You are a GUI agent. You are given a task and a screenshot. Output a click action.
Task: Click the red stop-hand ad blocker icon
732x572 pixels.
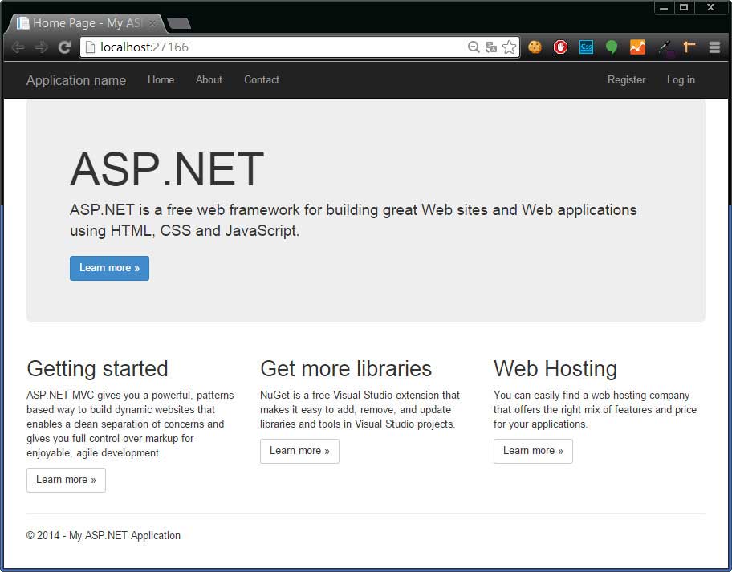pos(561,47)
